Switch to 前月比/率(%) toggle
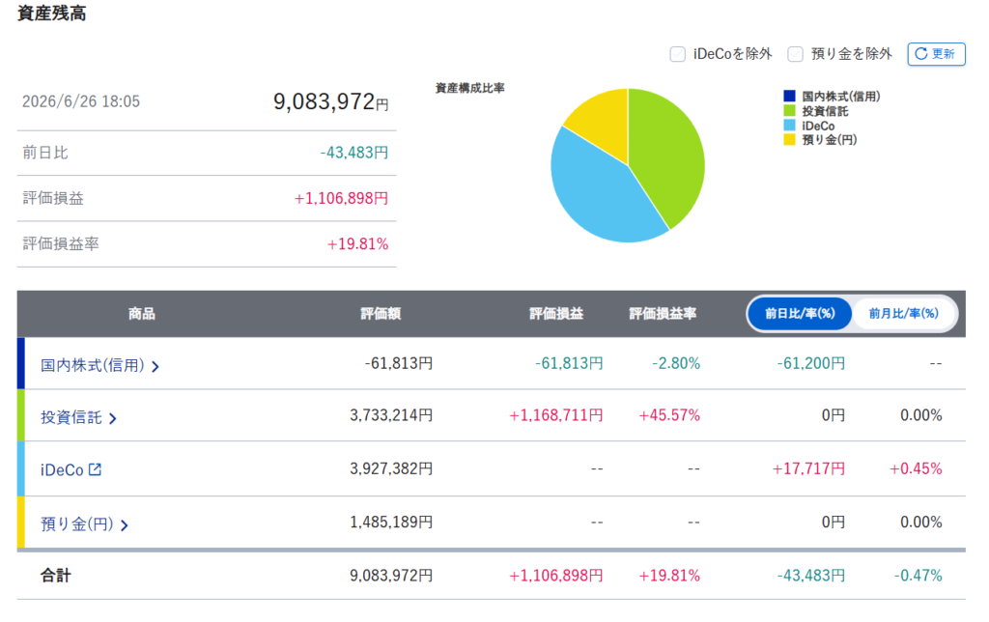The height and width of the screenshot is (622, 989). 903,314
